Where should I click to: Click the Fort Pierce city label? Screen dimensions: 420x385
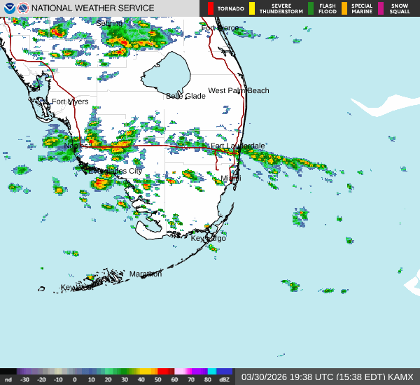point(220,28)
